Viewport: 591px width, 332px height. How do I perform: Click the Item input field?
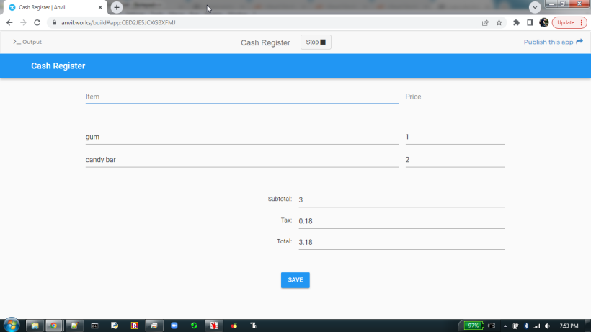(241, 97)
